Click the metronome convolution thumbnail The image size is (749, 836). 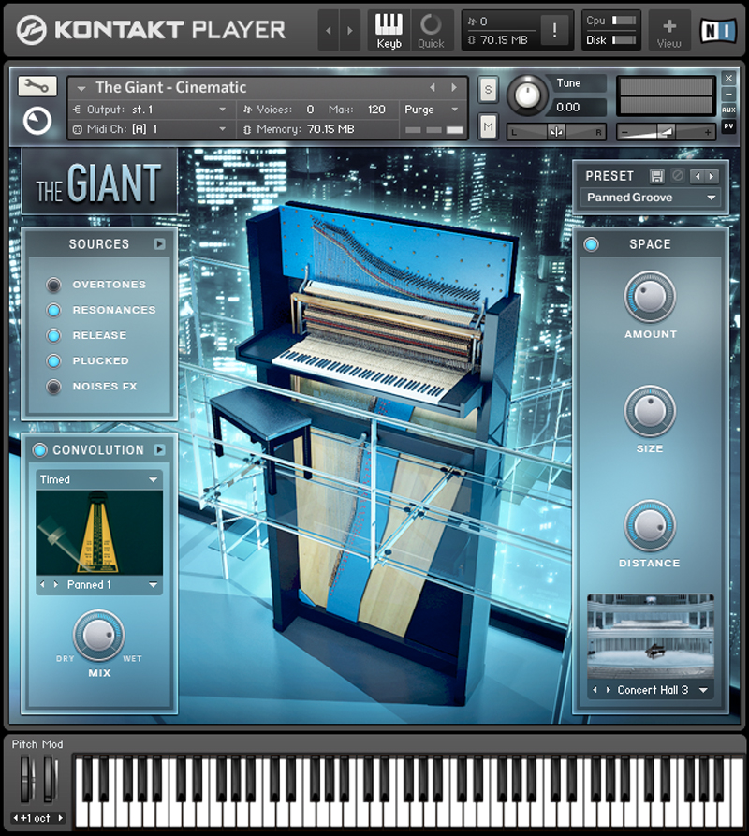(99, 533)
